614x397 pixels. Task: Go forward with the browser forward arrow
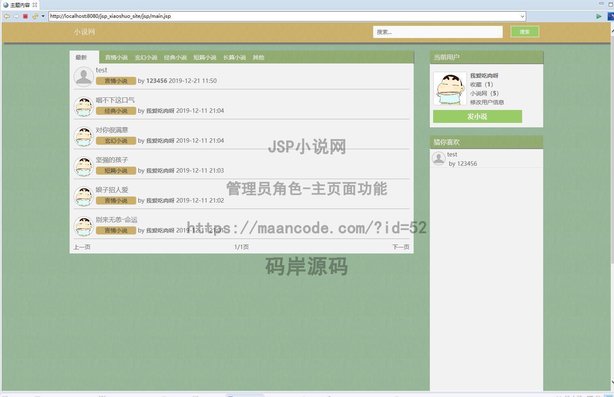pos(16,16)
